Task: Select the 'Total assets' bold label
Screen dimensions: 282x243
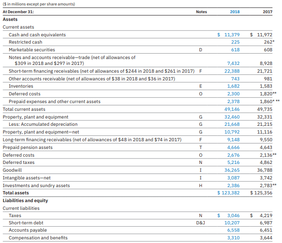Action: pos(16,193)
